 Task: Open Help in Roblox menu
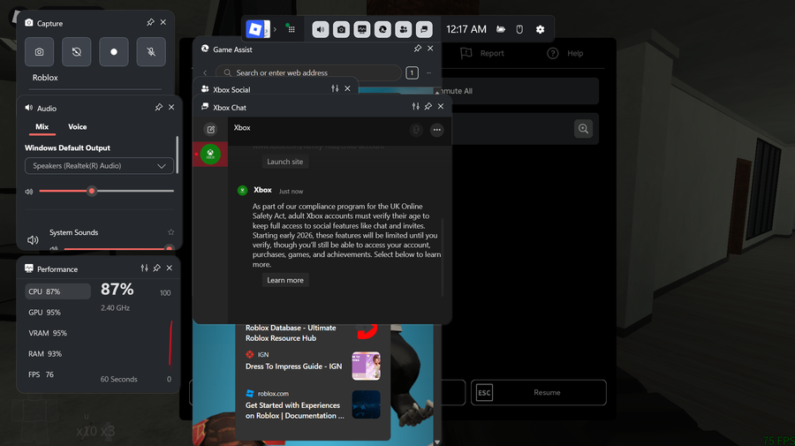(x=565, y=53)
